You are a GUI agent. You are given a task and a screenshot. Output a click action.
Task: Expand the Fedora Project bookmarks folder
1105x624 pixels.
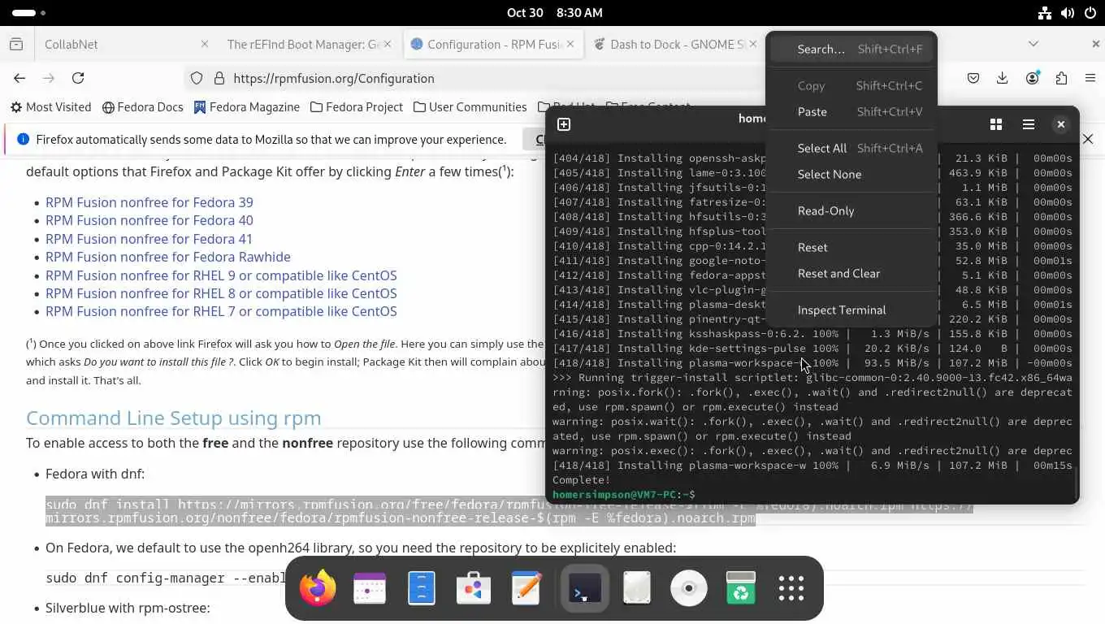(x=357, y=107)
